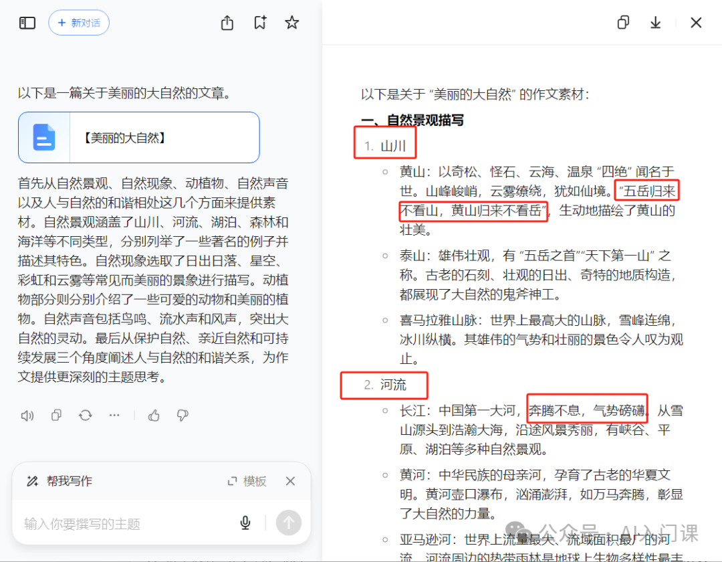Click the list item 1. 山川
This screenshot has height=562, width=722.
pos(385,146)
